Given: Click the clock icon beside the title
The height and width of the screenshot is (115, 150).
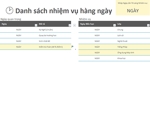Looking at the screenshot, I should pos(9,11).
